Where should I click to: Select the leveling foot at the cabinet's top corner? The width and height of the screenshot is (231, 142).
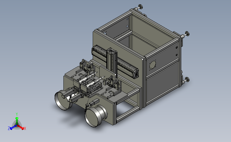[140, 7]
